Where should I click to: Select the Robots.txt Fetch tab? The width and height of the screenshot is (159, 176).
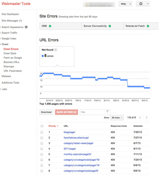[141, 26]
